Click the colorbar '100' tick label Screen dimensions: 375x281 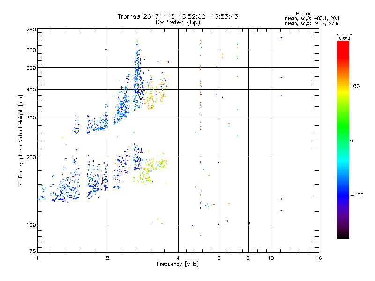point(355,86)
